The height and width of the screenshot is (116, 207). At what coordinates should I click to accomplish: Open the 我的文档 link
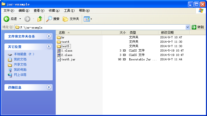tap(20, 59)
